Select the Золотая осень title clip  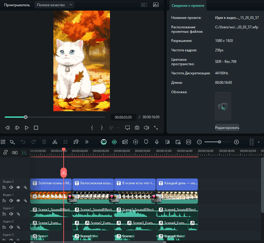[x=51, y=184]
